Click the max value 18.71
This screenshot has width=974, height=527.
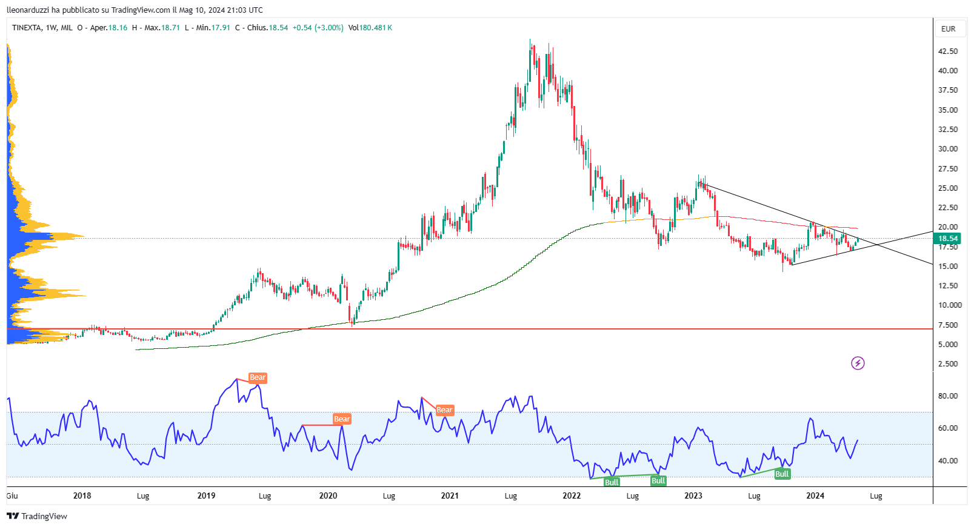(x=170, y=28)
